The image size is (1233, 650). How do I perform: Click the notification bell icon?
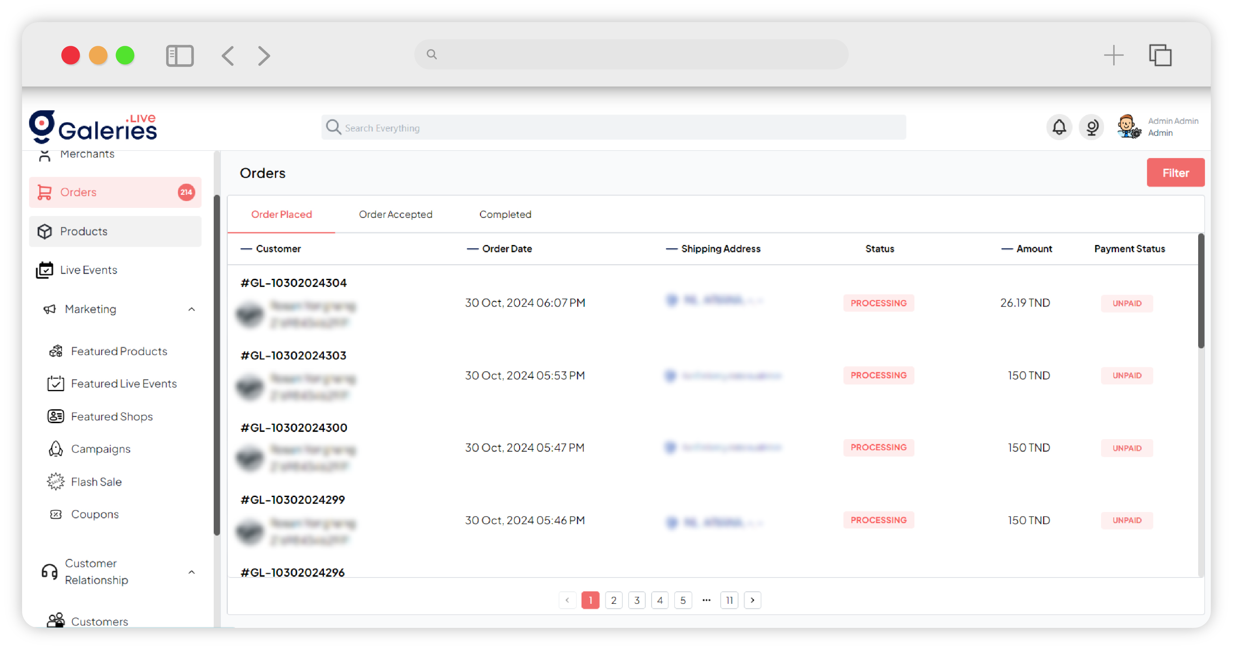pos(1058,127)
